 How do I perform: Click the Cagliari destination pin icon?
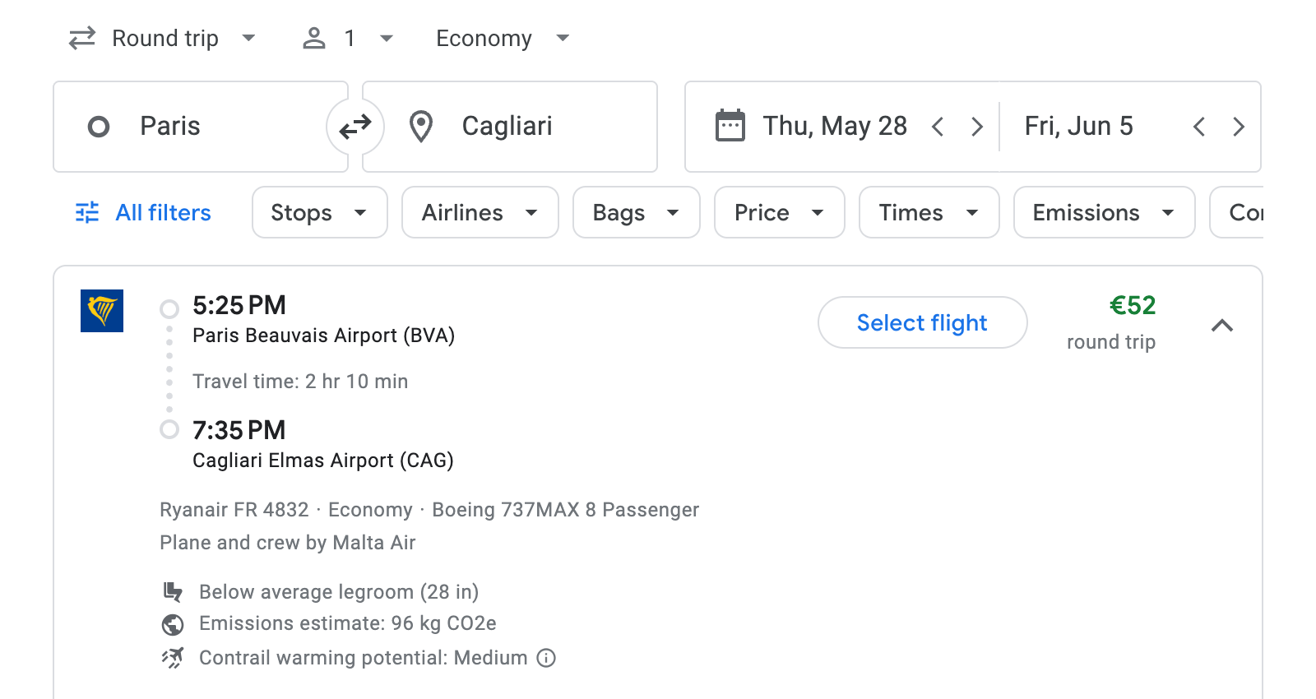click(x=421, y=126)
